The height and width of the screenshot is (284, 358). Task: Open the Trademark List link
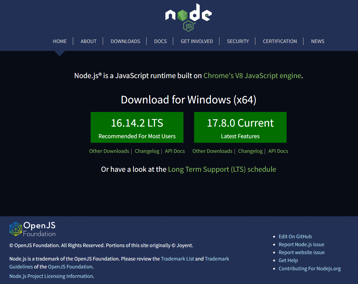pos(177,259)
